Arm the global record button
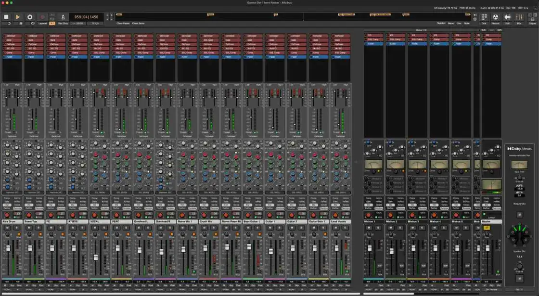 click(42, 17)
